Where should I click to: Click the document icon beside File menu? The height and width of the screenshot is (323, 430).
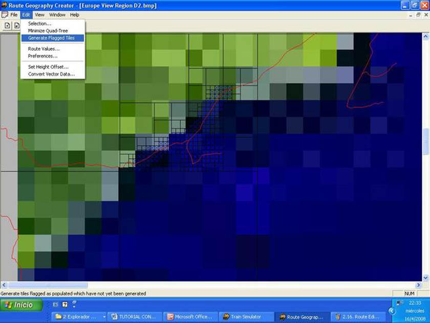(5, 15)
